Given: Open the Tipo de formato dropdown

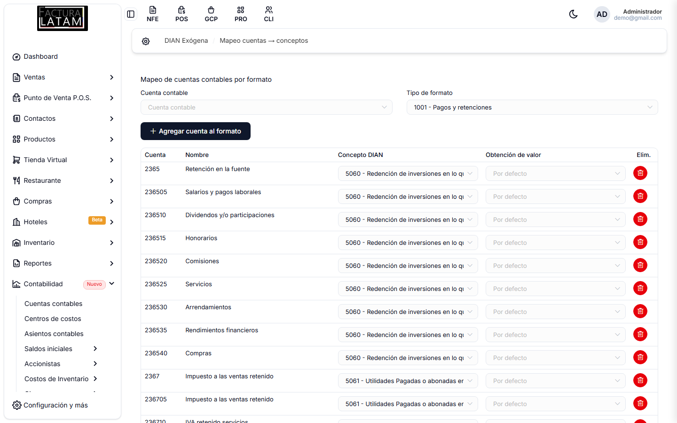Looking at the screenshot, I should point(532,107).
